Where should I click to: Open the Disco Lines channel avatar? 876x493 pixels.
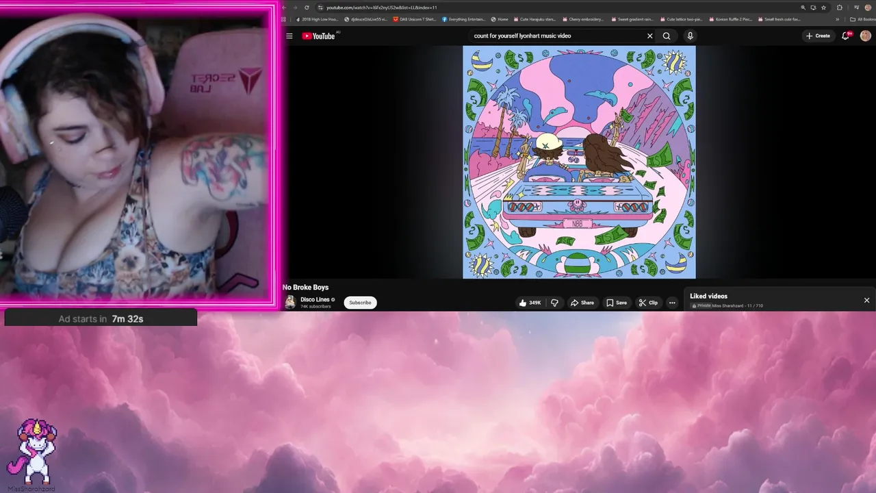pyautogui.click(x=290, y=302)
